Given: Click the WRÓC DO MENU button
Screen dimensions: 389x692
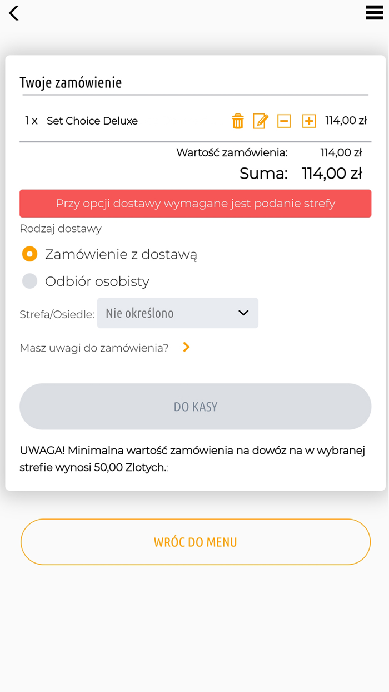Looking at the screenshot, I should (195, 541).
